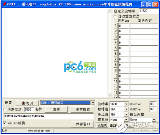
Task: Click delay field of row 11
Action: point(124,82)
